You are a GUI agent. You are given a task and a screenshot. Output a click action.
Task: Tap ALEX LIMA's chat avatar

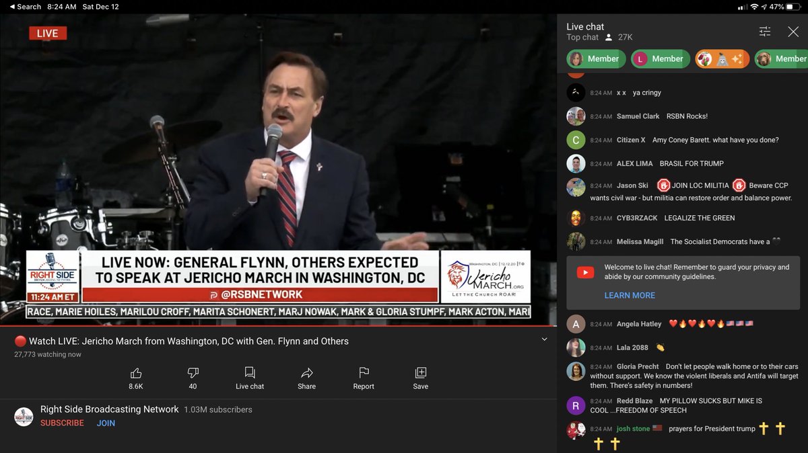click(x=576, y=163)
